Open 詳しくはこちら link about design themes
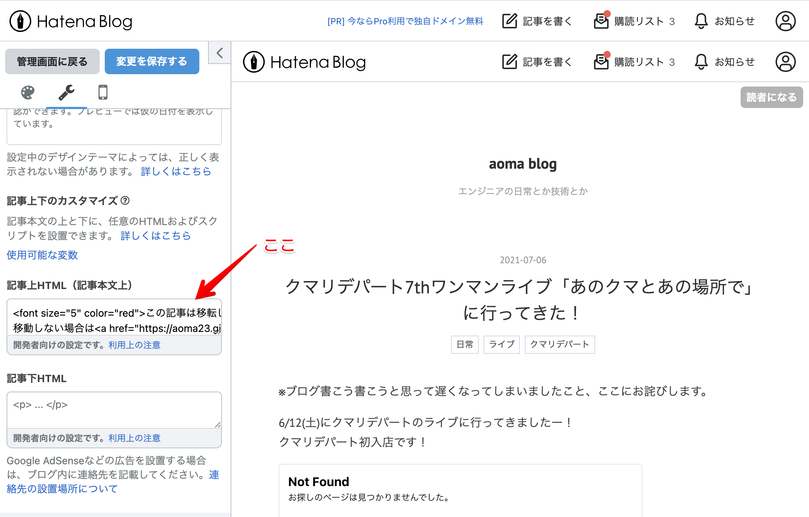 (x=176, y=171)
